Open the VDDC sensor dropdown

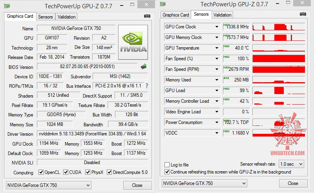coord(217,133)
